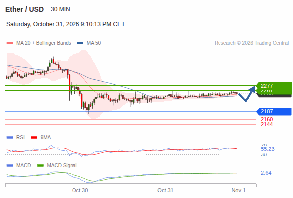Click the Oct 30 time axis label
Viewport: 293px width, 198px height.
click(x=80, y=190)
